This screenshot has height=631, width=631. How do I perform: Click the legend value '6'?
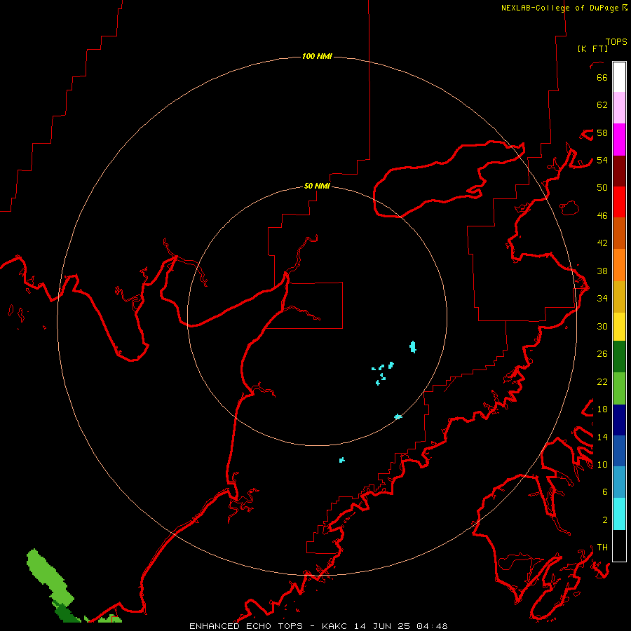(x=605, y=492)
